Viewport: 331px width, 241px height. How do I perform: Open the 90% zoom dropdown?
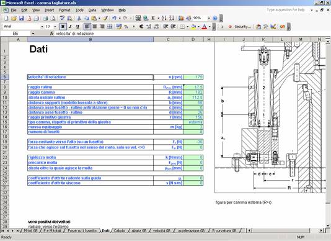209,19
